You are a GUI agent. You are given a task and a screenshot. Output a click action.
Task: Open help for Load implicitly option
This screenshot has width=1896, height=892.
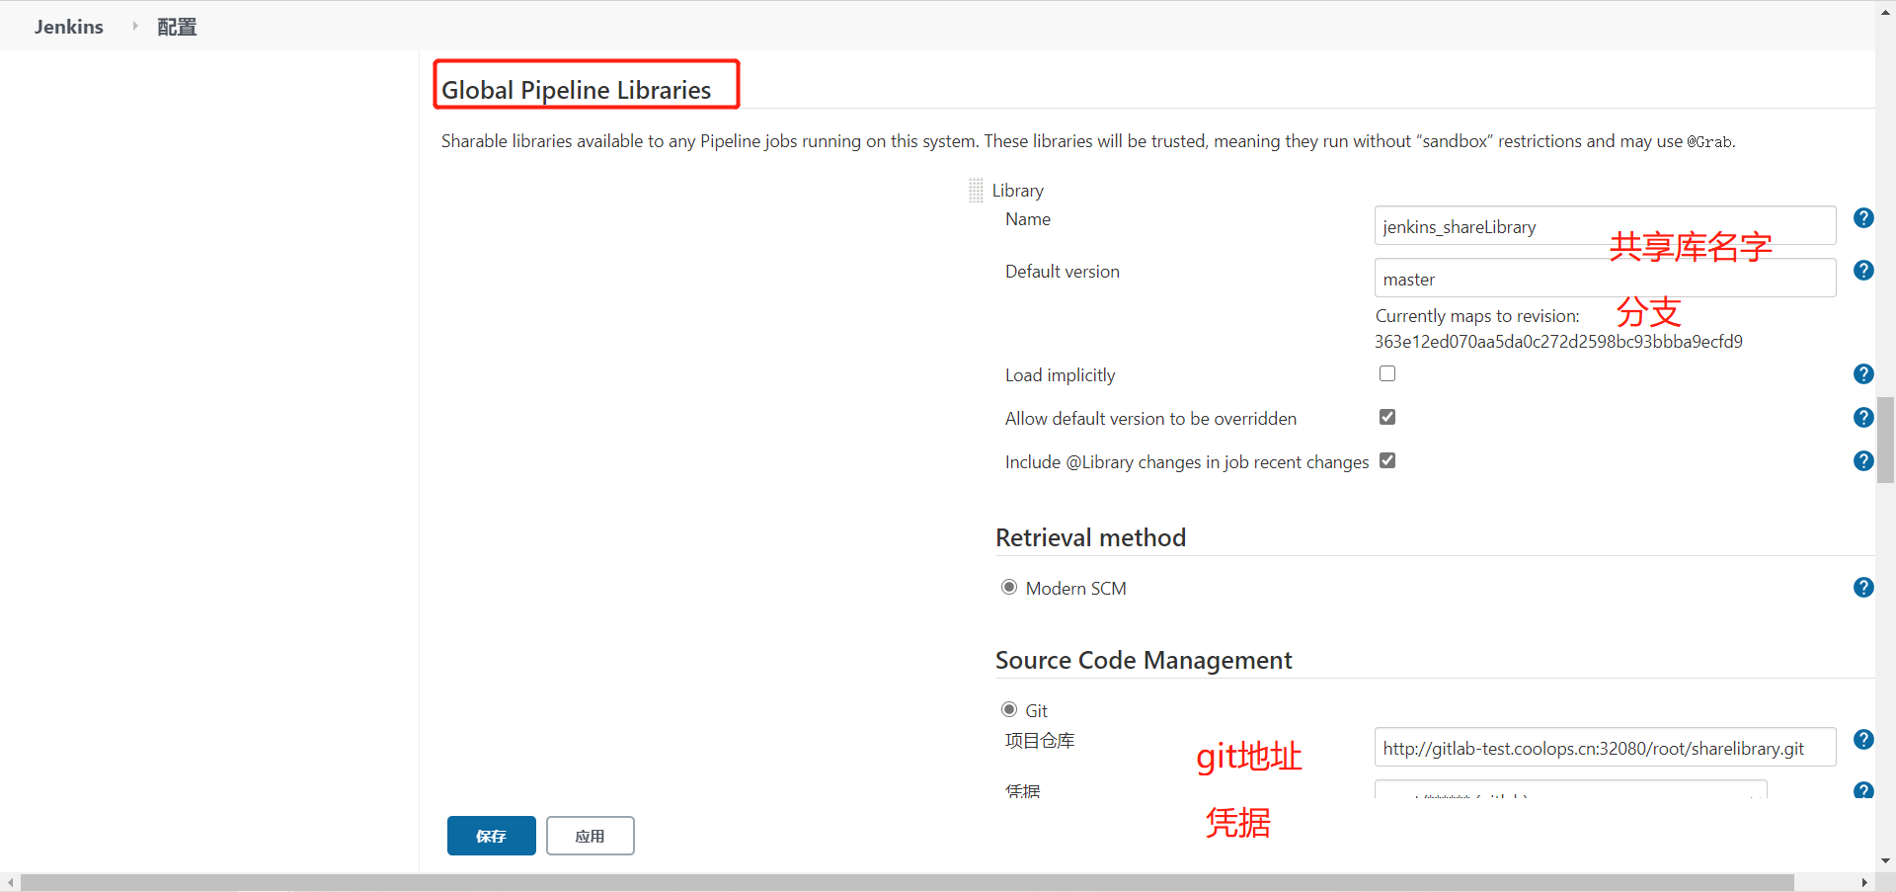click(x=1863, y=374)
